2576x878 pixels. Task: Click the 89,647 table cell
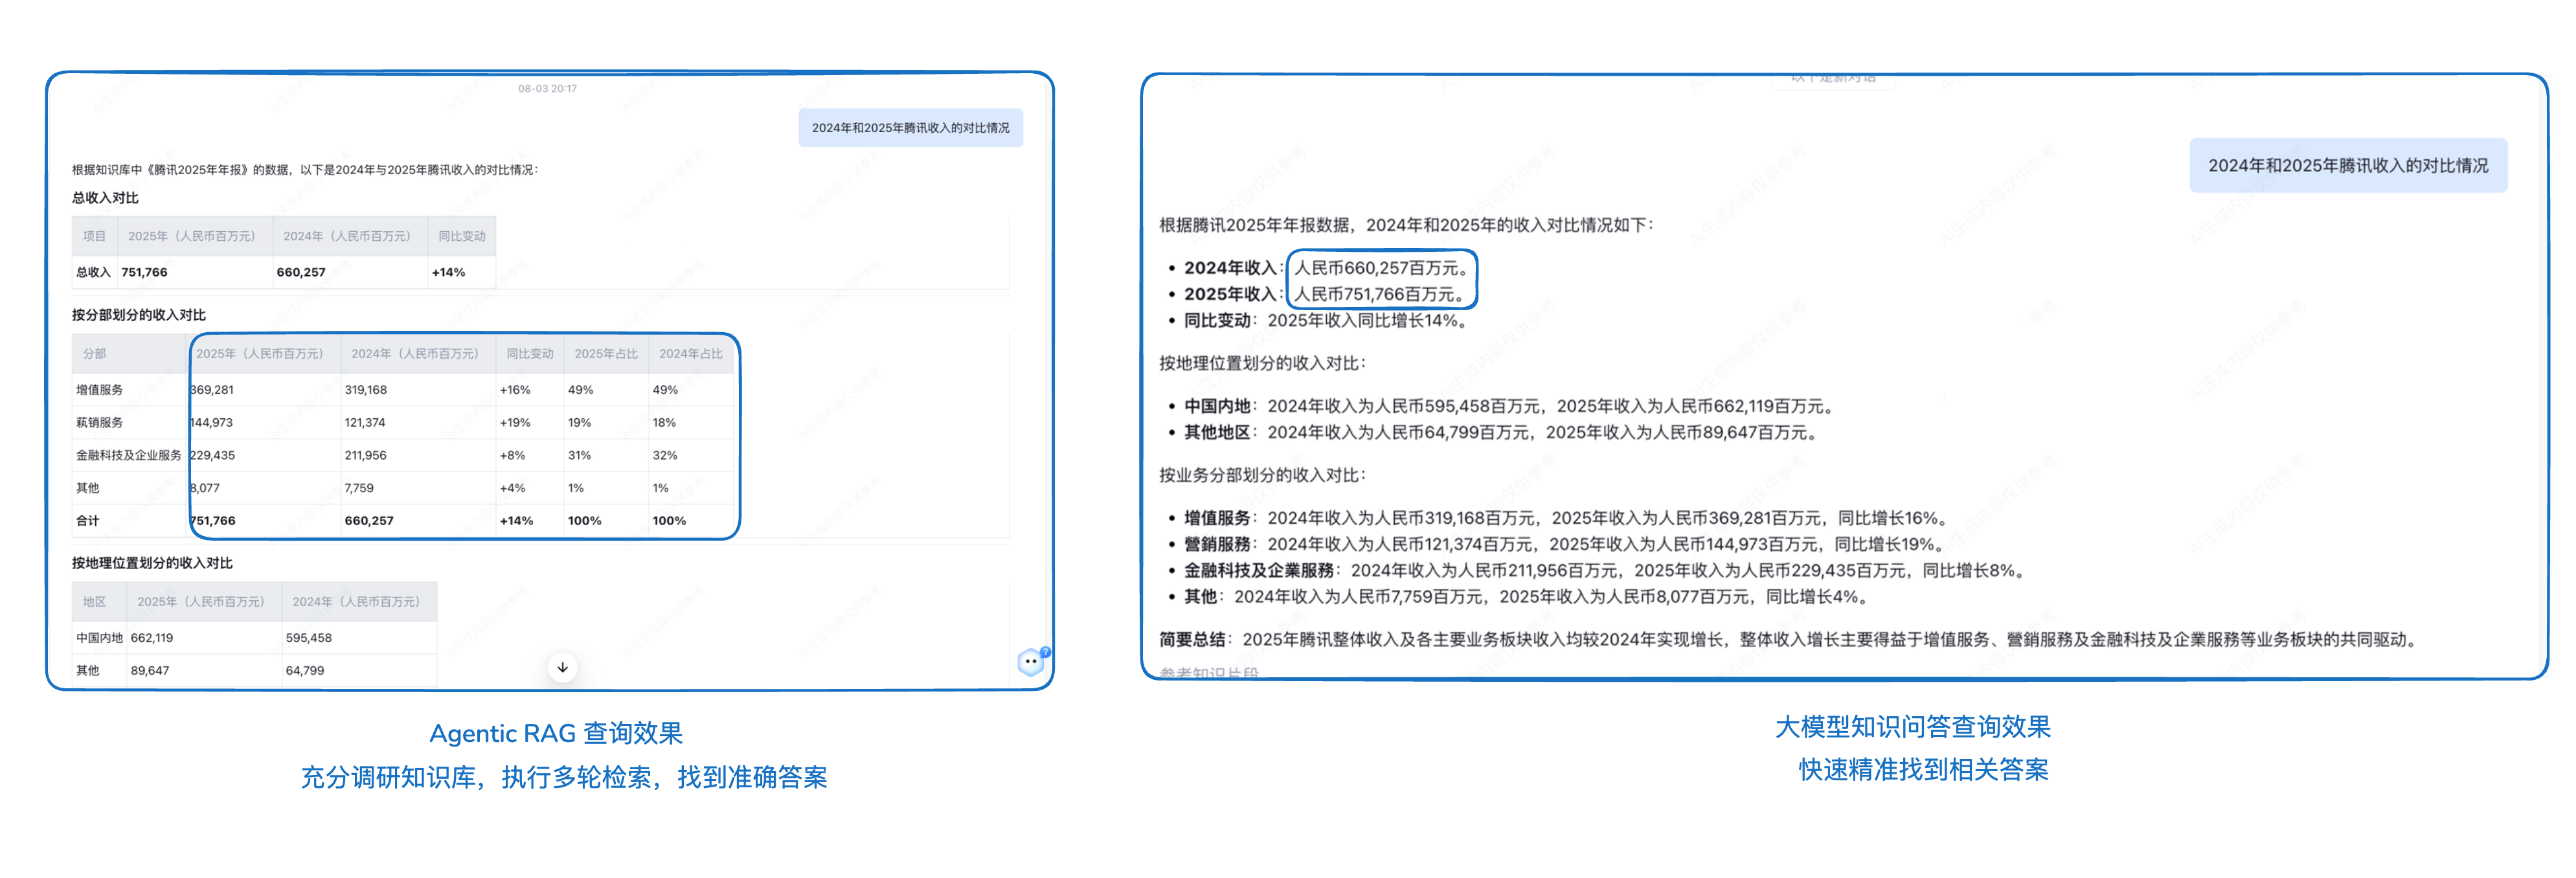point(150,671)
